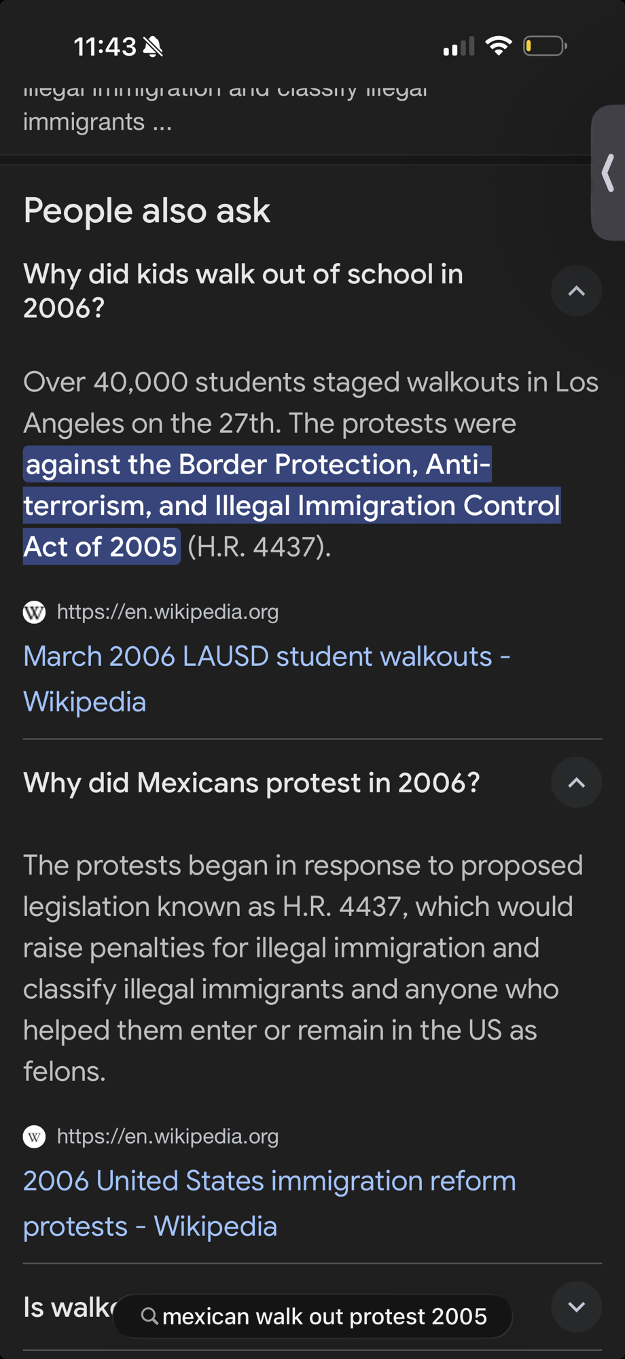
Task: Tap the silent mode bell icon
Action: (x=154, y=47)
